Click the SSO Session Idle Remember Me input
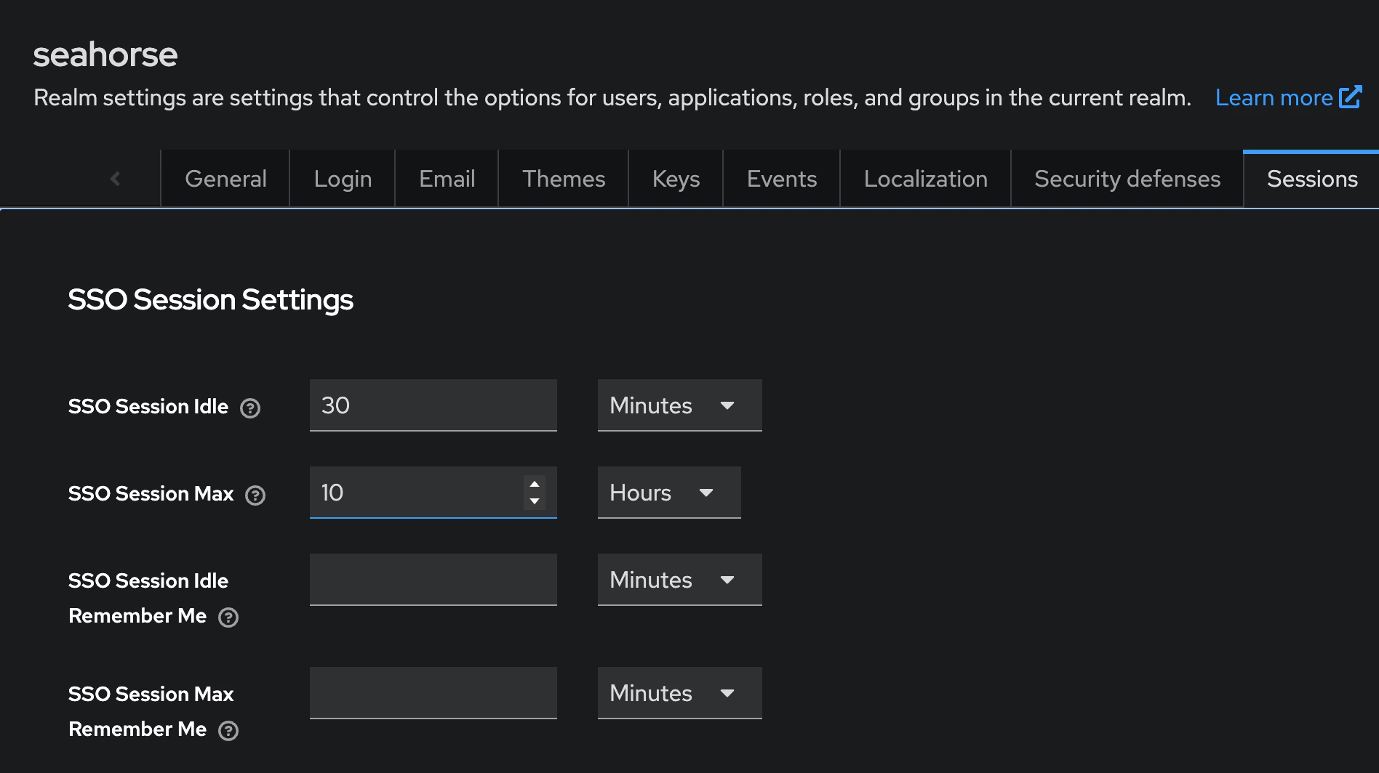Image resolution: width=1379 pixels, height=773 pixels. coord(433,580)
